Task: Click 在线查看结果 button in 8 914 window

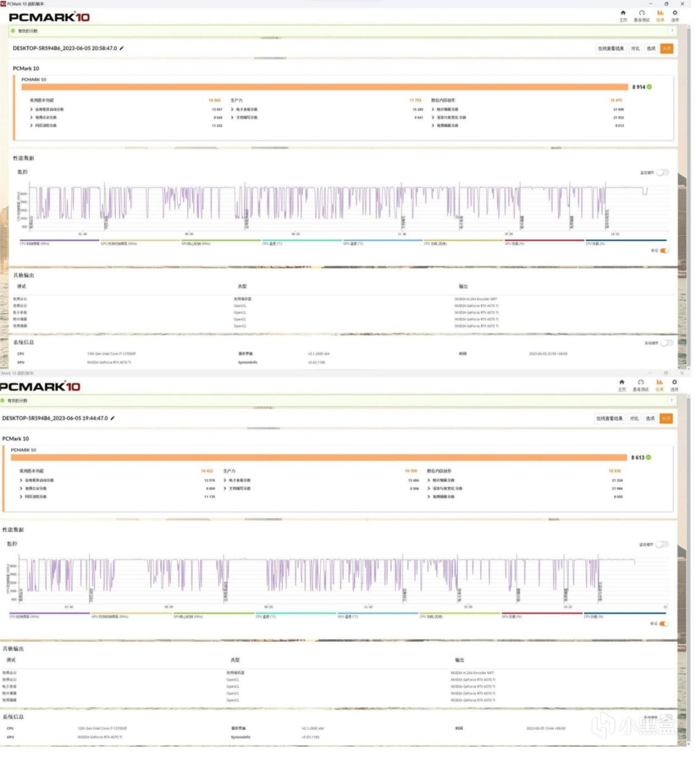Action: 611,48
